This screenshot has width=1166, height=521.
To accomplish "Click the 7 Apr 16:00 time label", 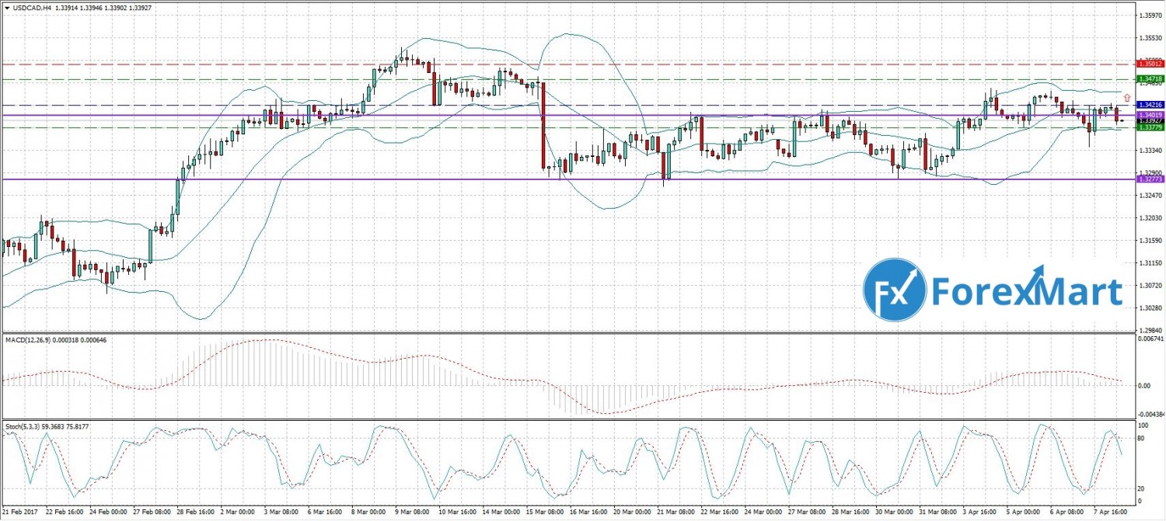I will click(x=1105, y=514).
